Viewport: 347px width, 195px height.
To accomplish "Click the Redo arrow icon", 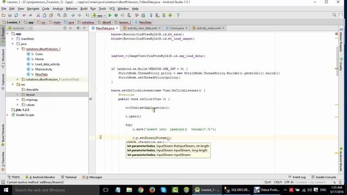I will point(30,15).
